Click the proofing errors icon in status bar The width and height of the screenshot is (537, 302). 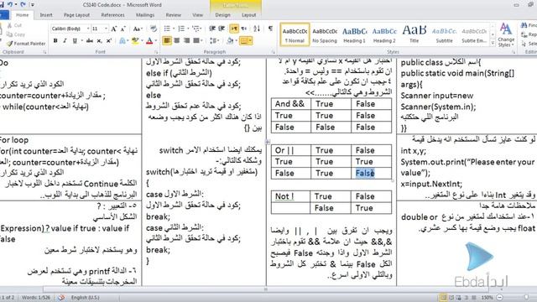coord(61,298)
